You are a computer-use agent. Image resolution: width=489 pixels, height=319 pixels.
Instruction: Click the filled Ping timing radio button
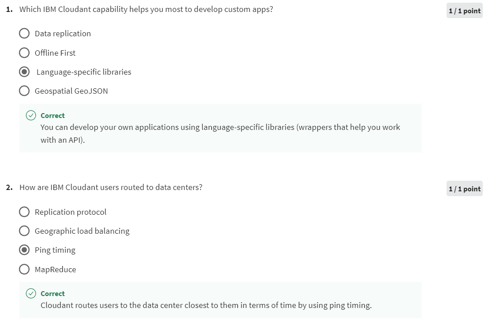(24, 250)
